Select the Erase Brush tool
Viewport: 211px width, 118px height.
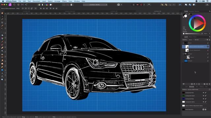point(2,48)
